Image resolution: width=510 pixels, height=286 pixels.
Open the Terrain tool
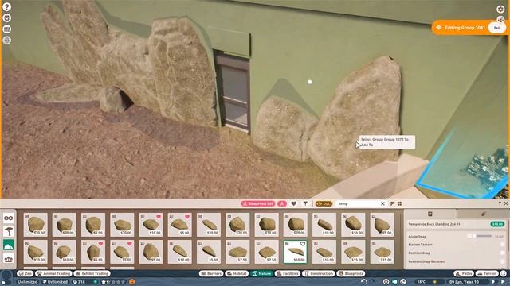(487, 273)
